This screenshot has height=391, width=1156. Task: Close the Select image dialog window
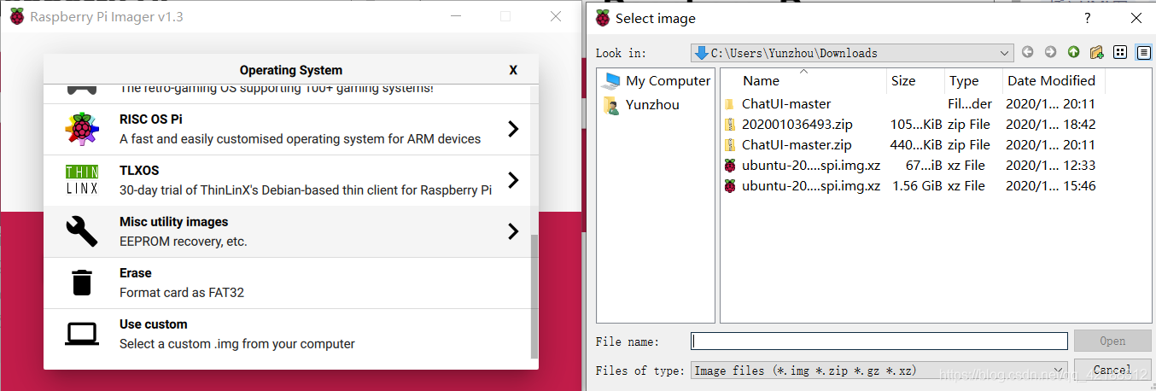pyautogui.click(x=1136, y=18)
